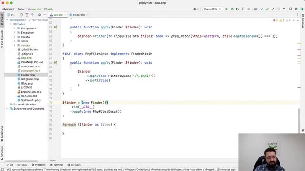Expand all items in Project tree
305x171 pixels.
pos(27,15)
